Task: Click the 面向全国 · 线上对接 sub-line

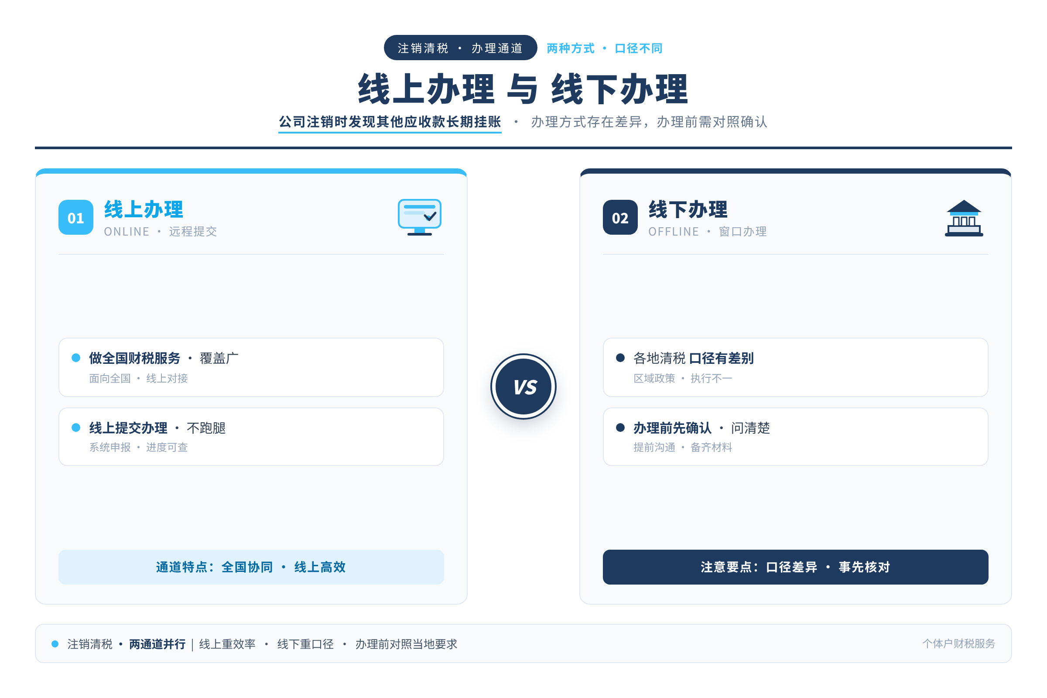Action: coord(138,378)
